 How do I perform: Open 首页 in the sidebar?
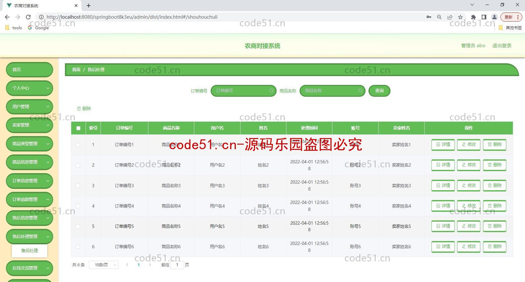click(x=30, y=70)
